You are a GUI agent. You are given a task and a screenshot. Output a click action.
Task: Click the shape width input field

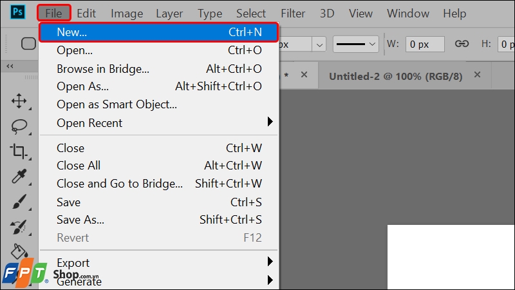coord(425,44)
